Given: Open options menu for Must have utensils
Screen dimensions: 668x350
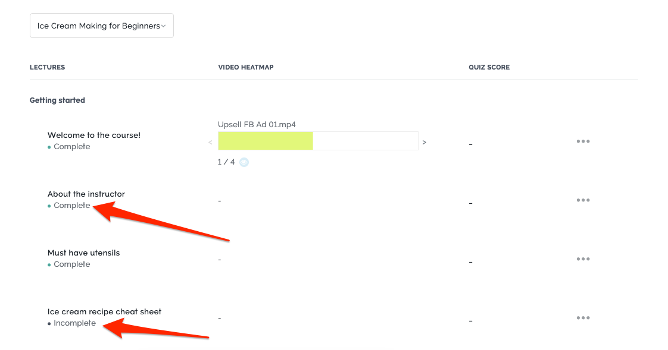Looking at the screenshot, I should [x=583, y=258].
